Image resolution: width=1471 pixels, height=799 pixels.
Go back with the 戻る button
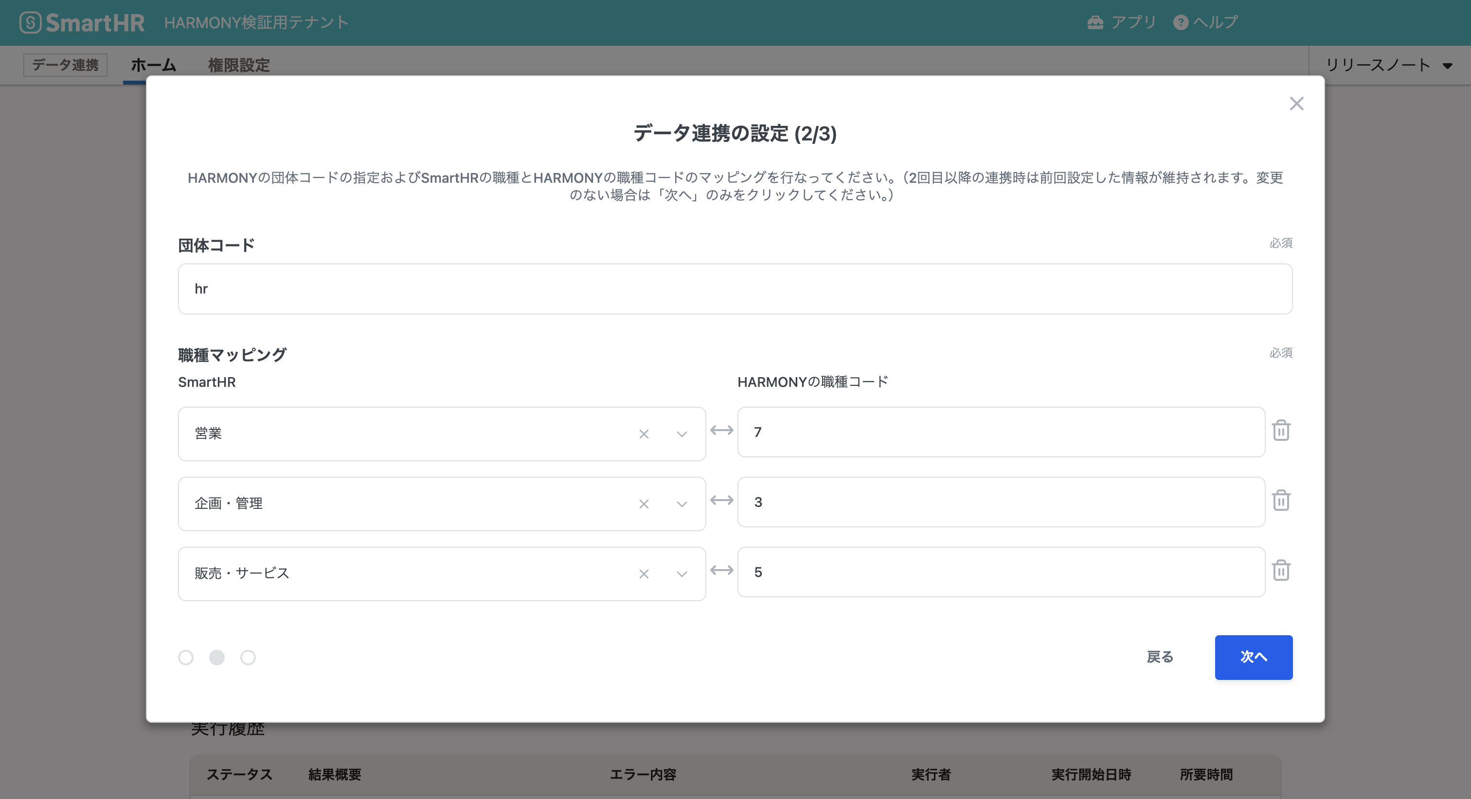(x=1160, y=658)
